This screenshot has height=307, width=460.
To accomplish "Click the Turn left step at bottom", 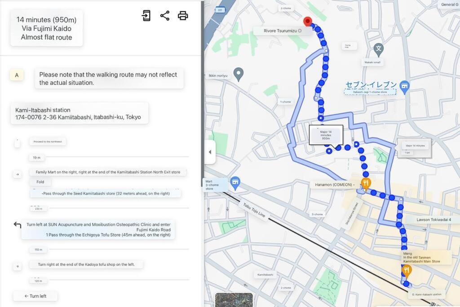I will 35,296.
